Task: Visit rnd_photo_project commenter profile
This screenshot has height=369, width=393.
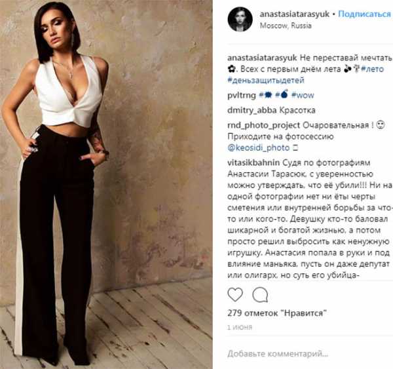Action: [x=263, y=125]
